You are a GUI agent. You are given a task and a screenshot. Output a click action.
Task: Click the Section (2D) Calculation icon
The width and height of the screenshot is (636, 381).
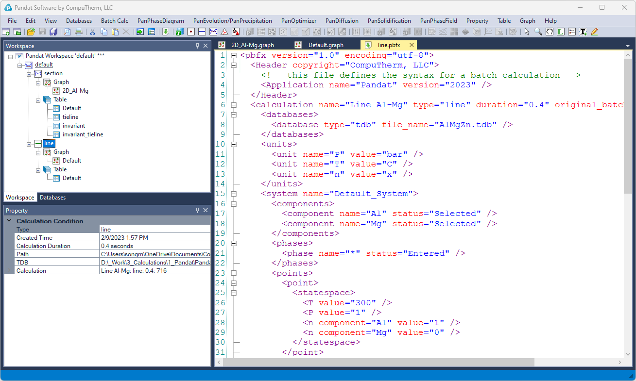pyautogui.click(x=213, y=32)
